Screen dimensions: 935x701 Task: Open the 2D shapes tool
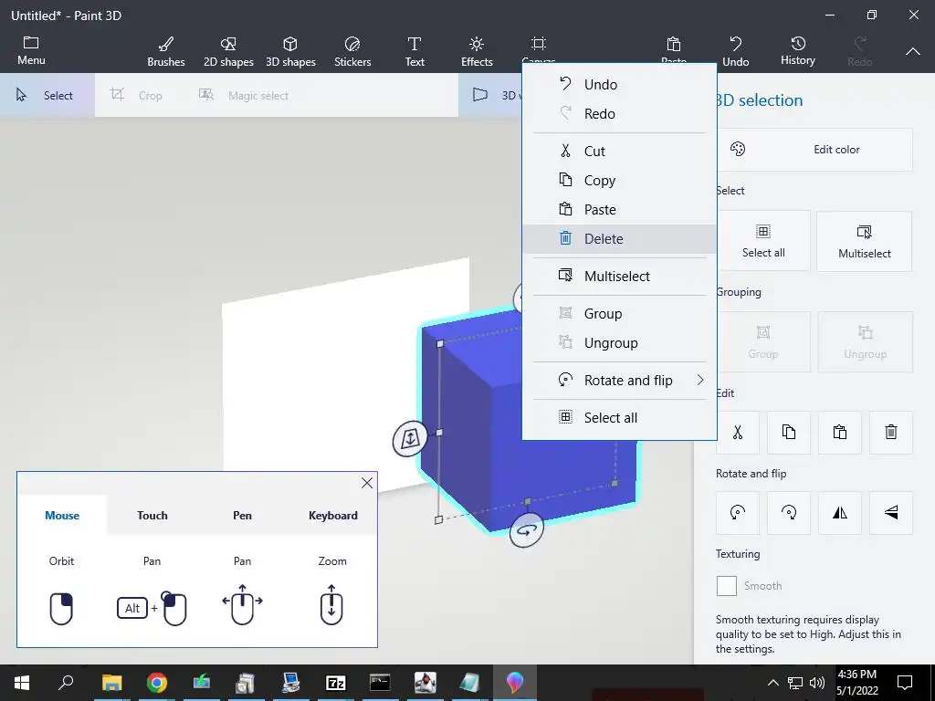(228, 51)
